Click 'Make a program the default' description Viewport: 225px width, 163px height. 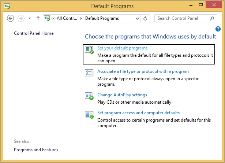click(155, 58)
